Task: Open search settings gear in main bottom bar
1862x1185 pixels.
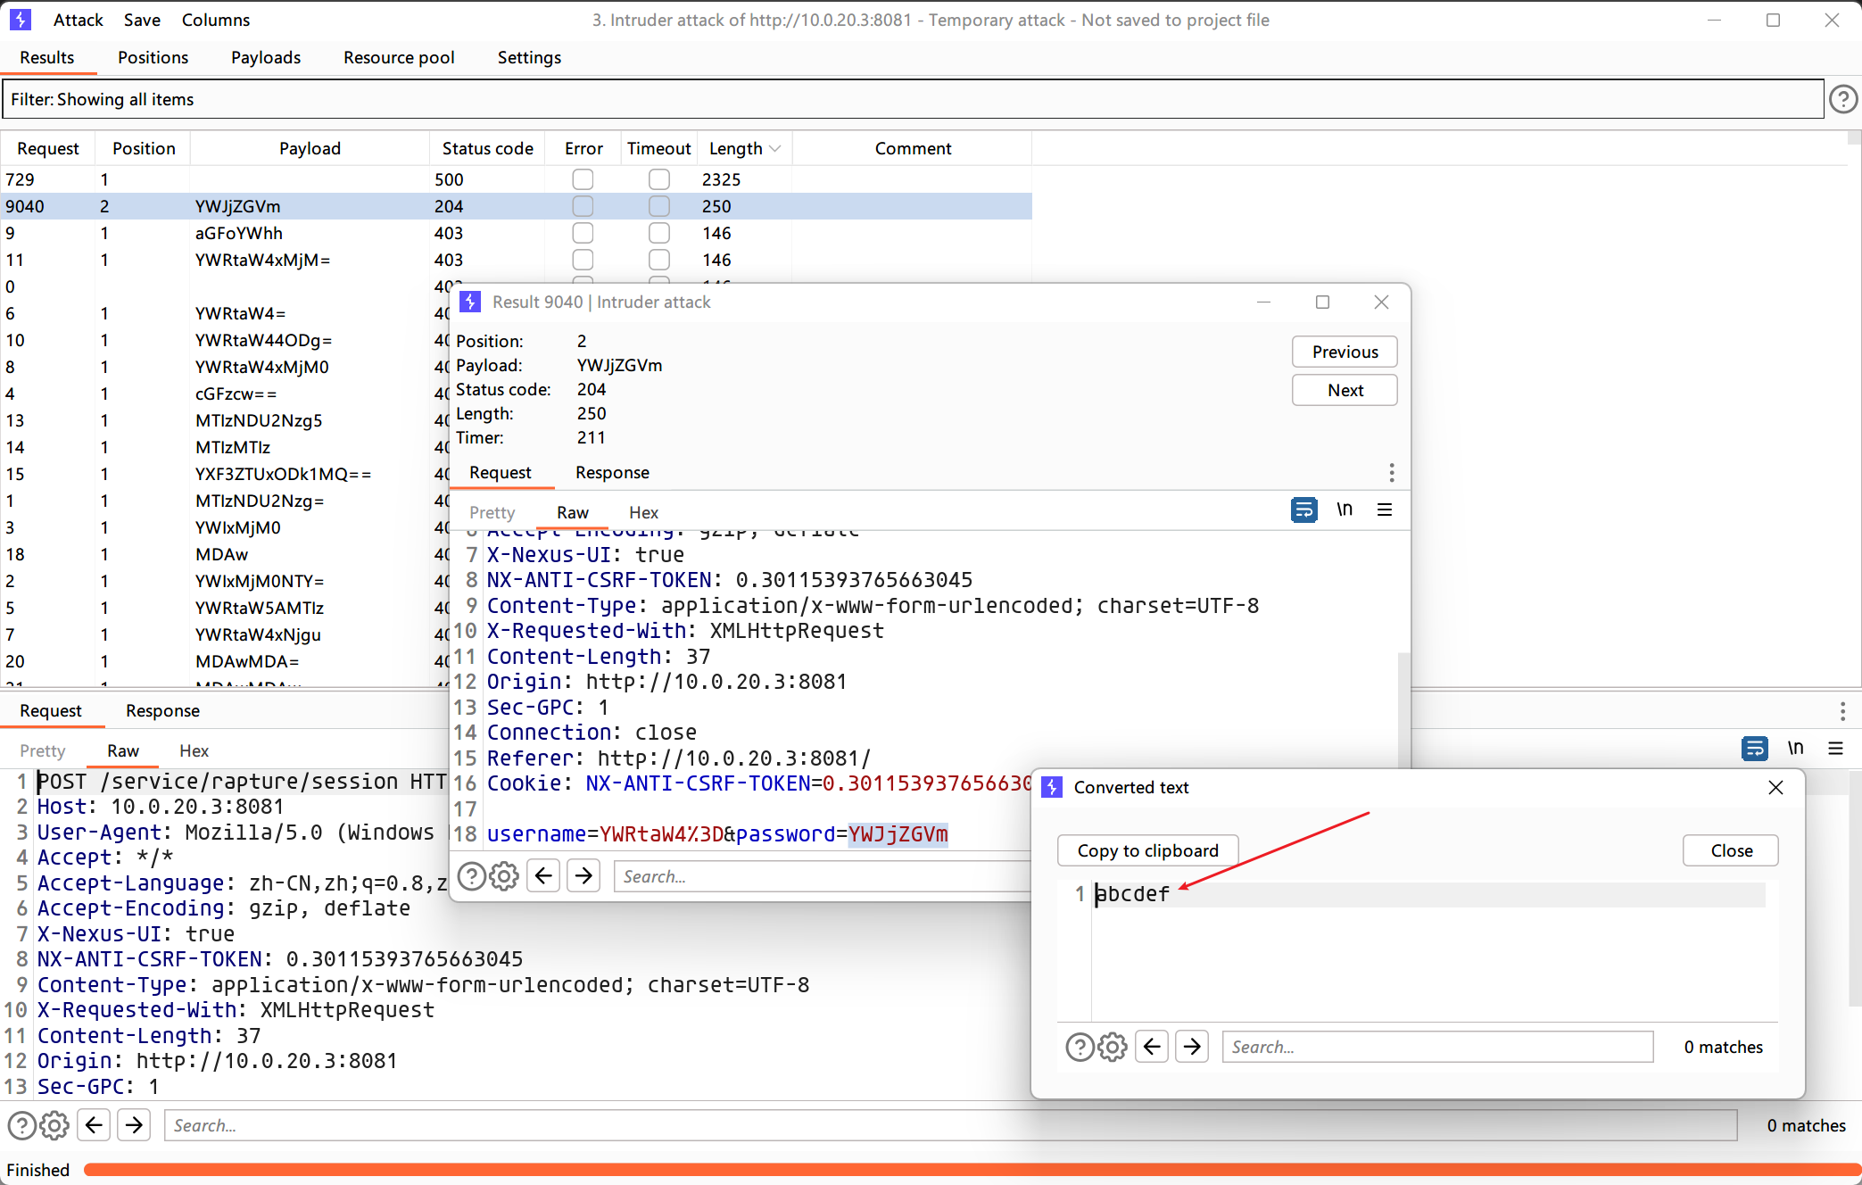Action: click(x=54, y=1125)
